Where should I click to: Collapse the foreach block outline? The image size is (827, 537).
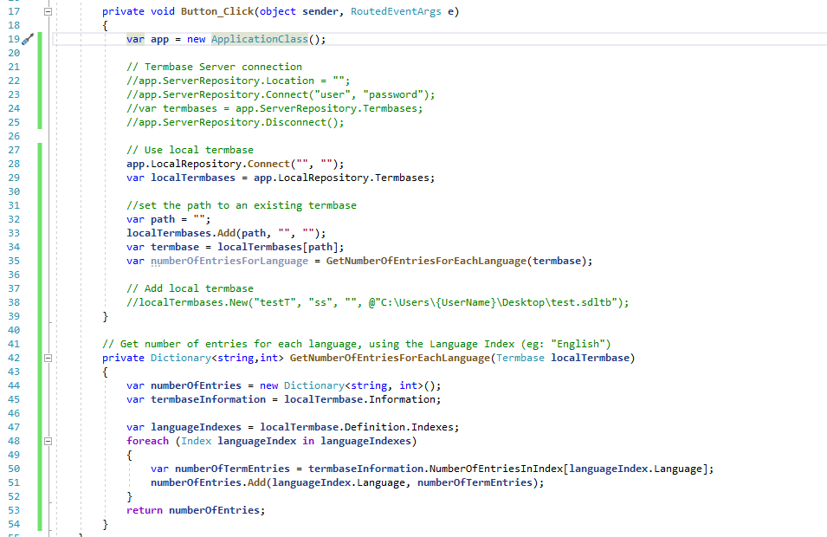tap(48, 441)
